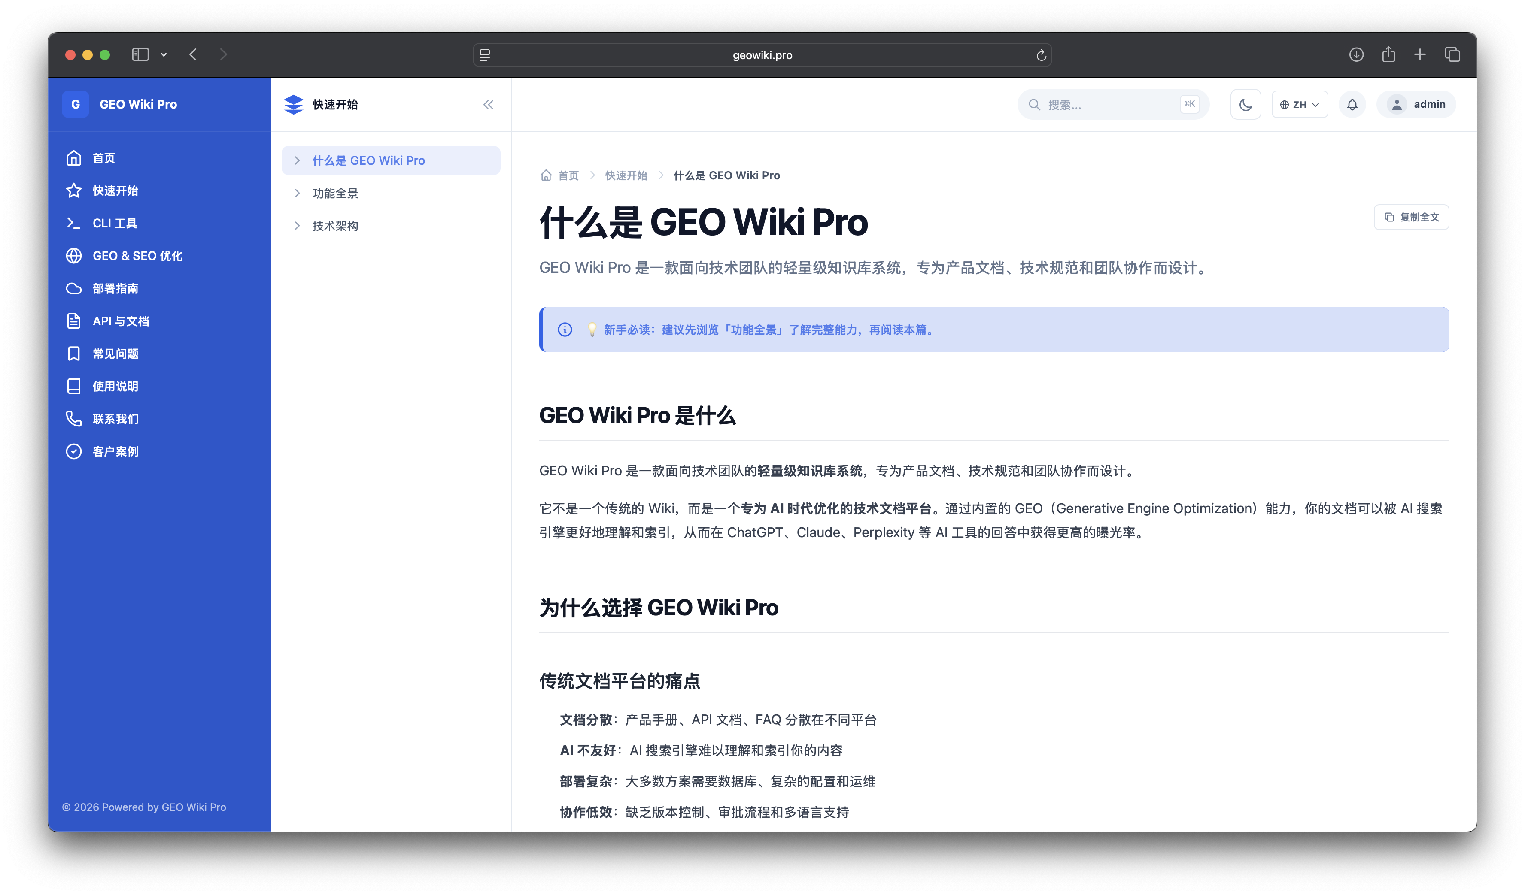Expand the 功能全景 tree item
Viewport: 1525px width, 895px height.
pos(391,193)
